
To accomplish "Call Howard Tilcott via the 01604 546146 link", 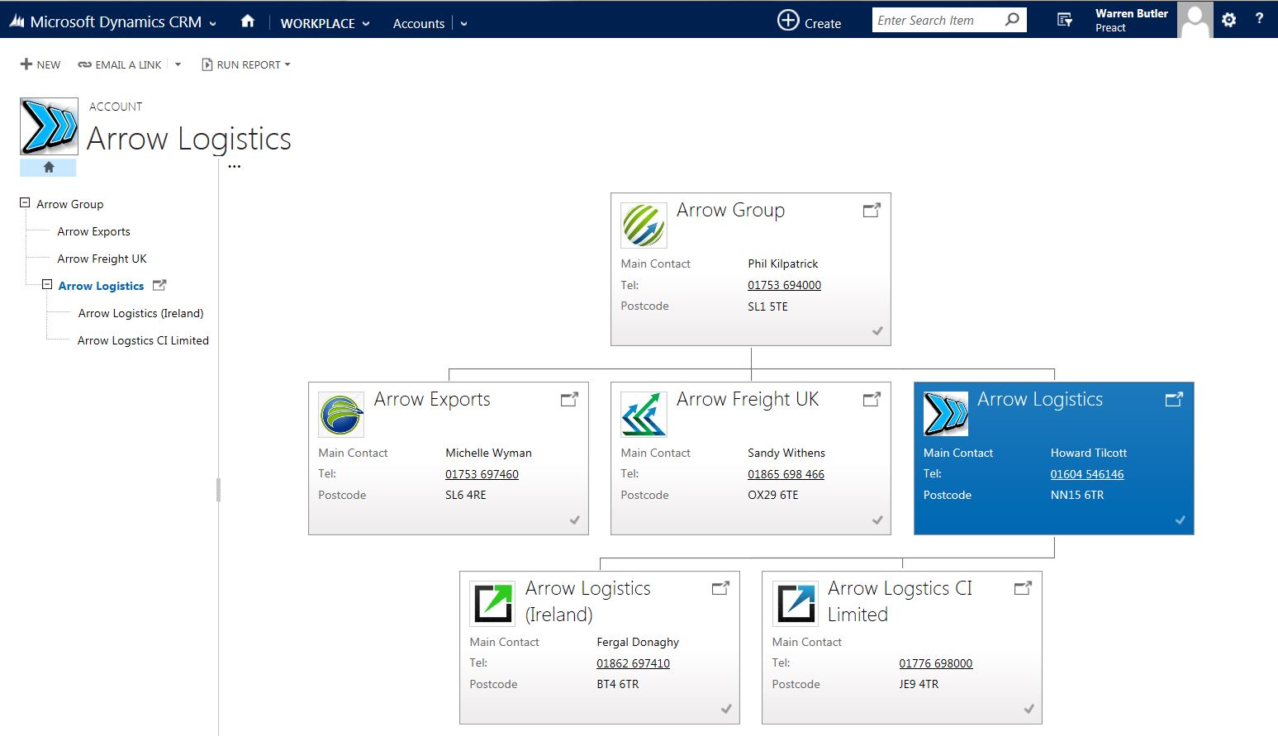I will click(1086, 474).
